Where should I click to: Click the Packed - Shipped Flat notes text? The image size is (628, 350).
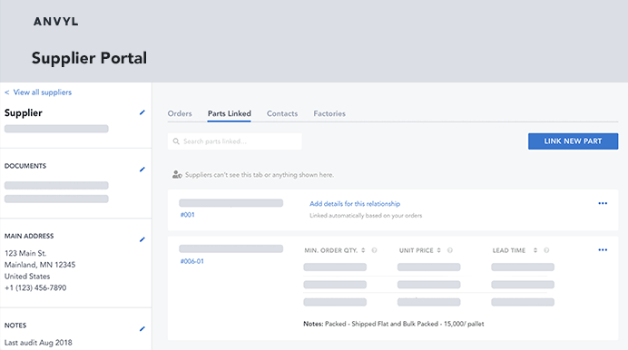(x=405, y=324)
